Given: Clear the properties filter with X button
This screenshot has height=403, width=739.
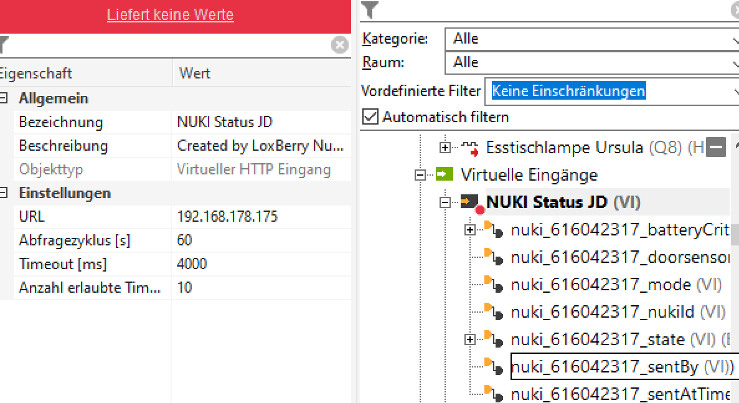Looking at the screenshot, I should pos(340,45).
